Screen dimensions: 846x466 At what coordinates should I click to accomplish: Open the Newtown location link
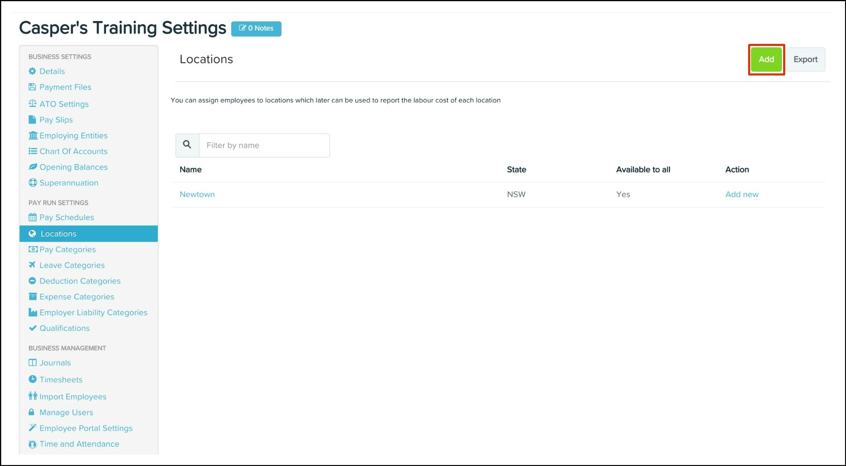[x=197, y=194]
